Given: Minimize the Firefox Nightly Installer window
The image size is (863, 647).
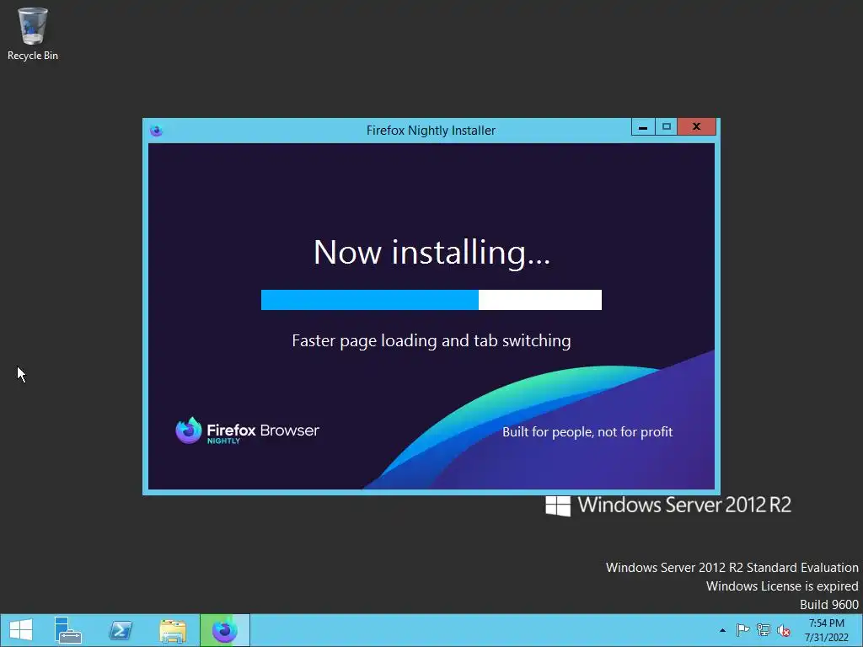Looking at the screenshot, I should tap(643, 127).
